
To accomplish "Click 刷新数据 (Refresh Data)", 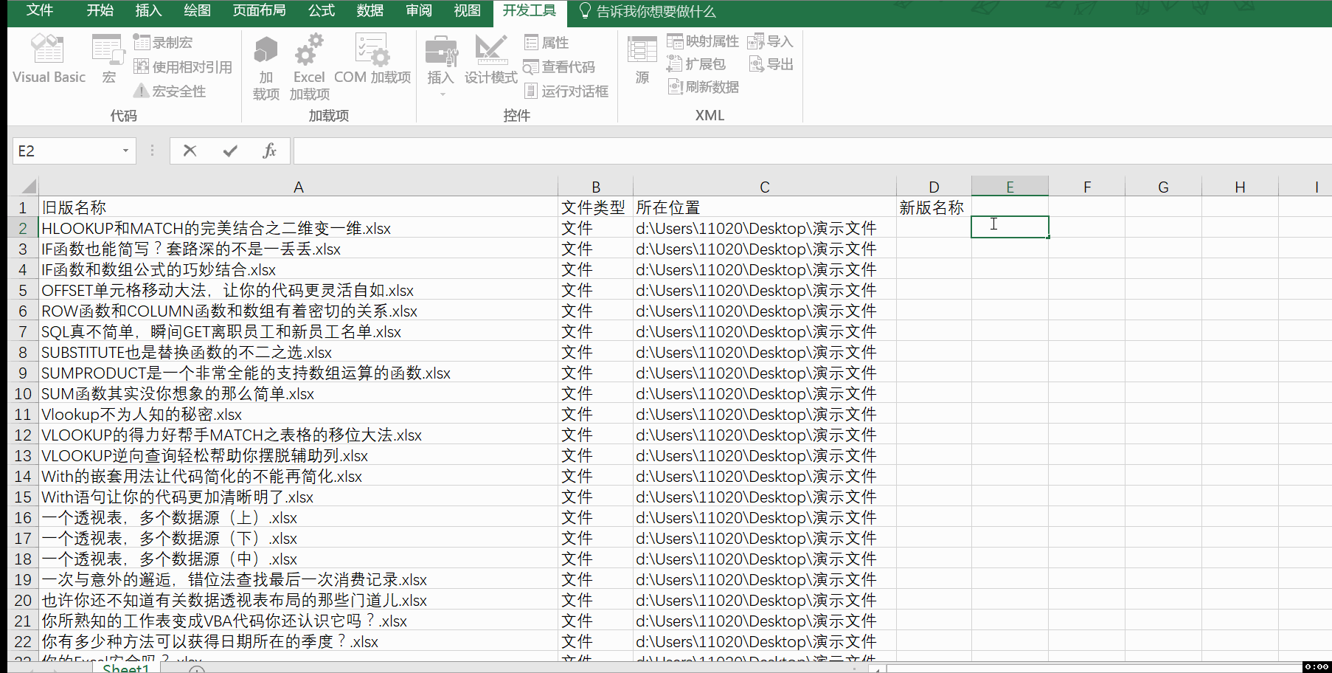I will 675,86.
